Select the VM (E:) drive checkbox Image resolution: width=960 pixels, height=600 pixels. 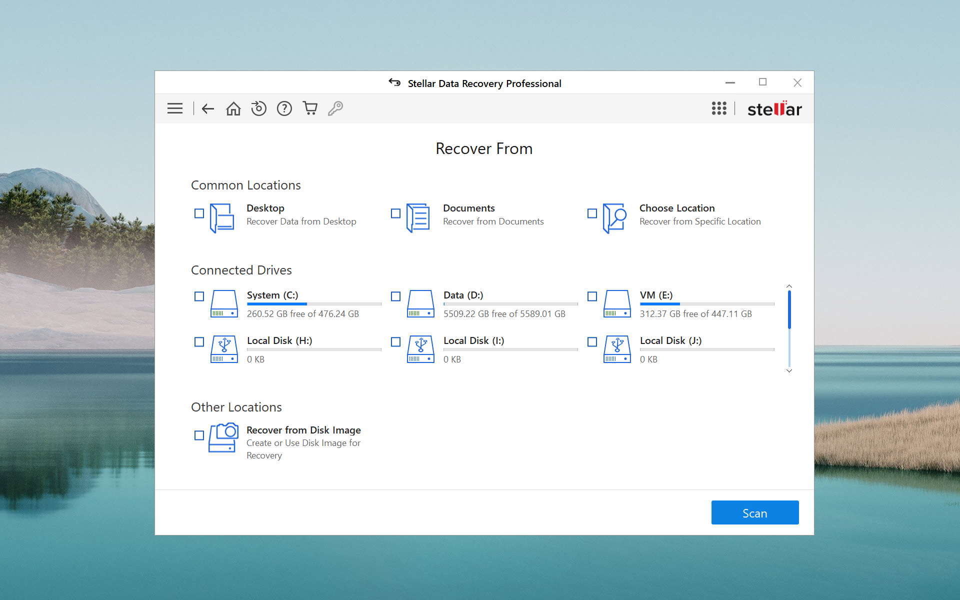[592, 296]
